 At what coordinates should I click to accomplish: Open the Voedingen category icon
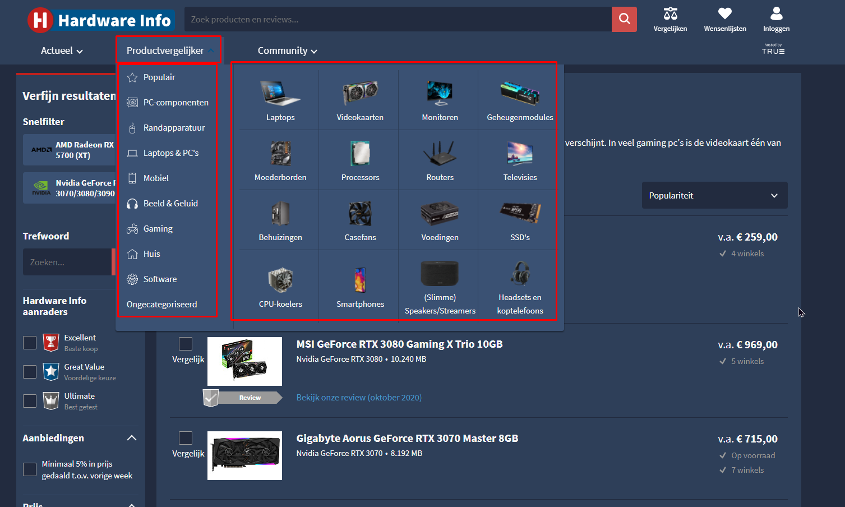click(x=440, y=213)
